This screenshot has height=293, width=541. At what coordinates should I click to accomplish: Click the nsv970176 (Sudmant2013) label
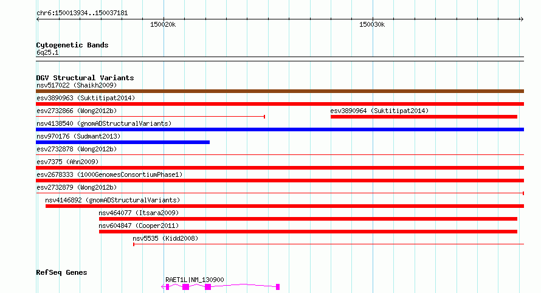click(78, 136)
